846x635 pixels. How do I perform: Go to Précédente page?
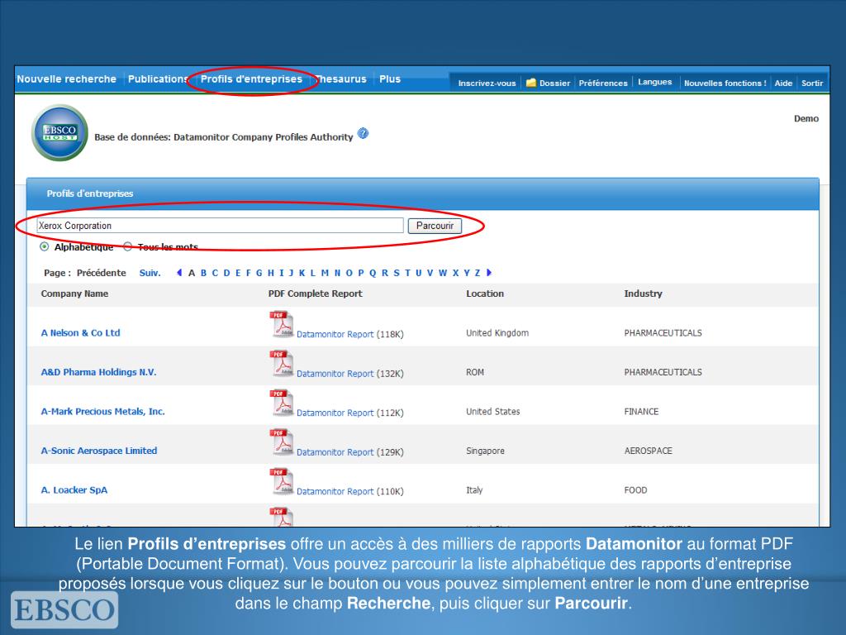[x=101, y=273]
